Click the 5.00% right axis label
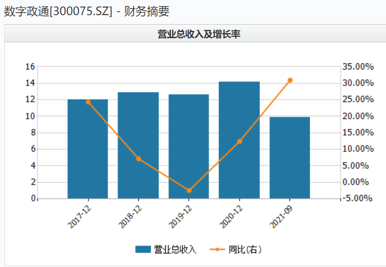This screenshot has height=267, width=386. tap(356, 166)
